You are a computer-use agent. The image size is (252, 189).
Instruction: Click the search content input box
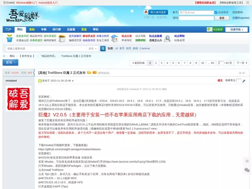coord(46,49)
